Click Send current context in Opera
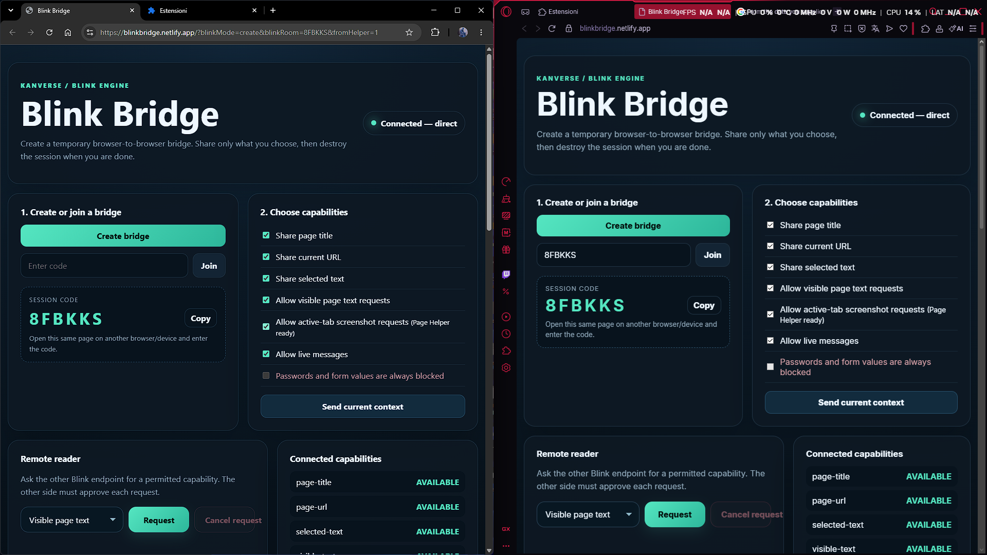This screenshot has height=555, width=987. click(x=861, y=402)
